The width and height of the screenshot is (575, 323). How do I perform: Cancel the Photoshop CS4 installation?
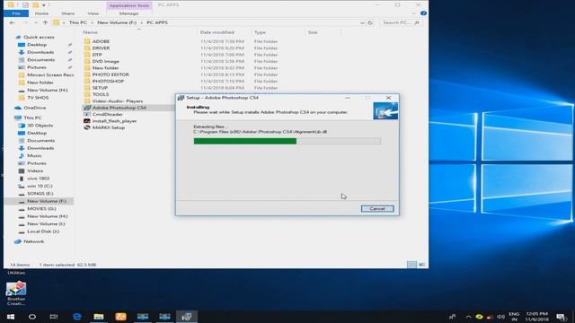coord(377,208)
